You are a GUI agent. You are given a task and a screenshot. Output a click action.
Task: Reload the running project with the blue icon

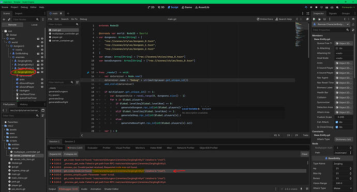pos(306,7)
